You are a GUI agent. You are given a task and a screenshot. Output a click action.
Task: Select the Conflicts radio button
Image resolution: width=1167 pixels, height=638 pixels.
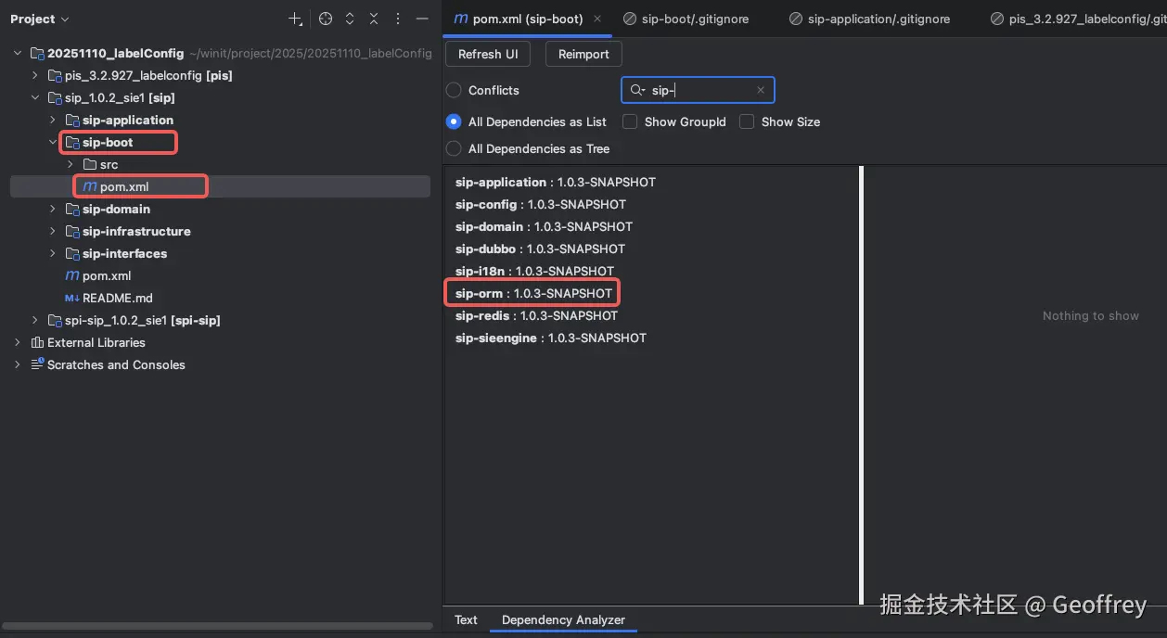(454, 90)
